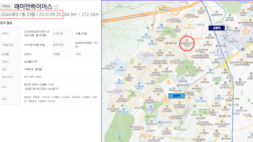Select the 롯데피아아트 orange pin

(190, 25)
